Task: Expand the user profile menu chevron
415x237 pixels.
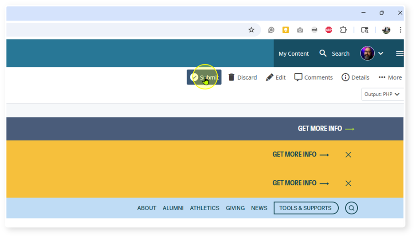Action: (380, 54)
